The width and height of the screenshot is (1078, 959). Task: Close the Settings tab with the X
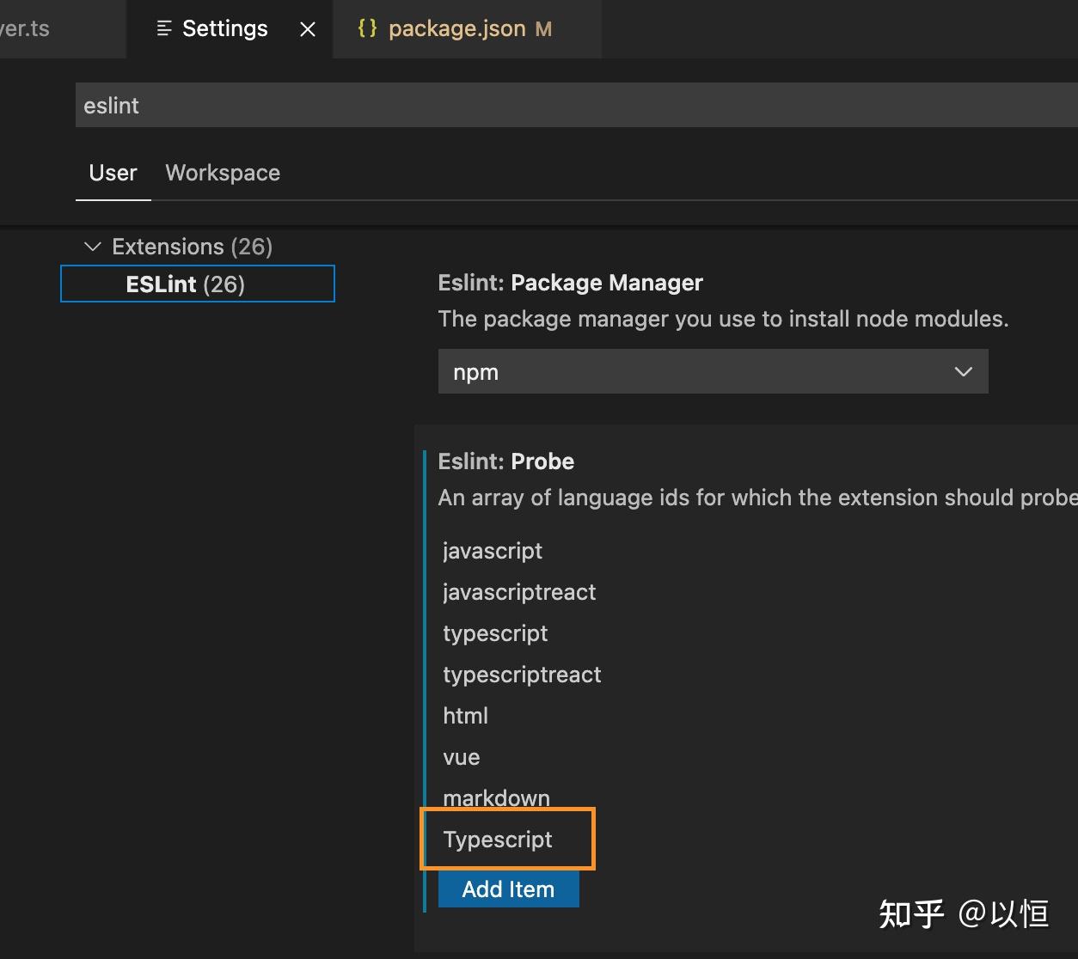pos(307,28)
